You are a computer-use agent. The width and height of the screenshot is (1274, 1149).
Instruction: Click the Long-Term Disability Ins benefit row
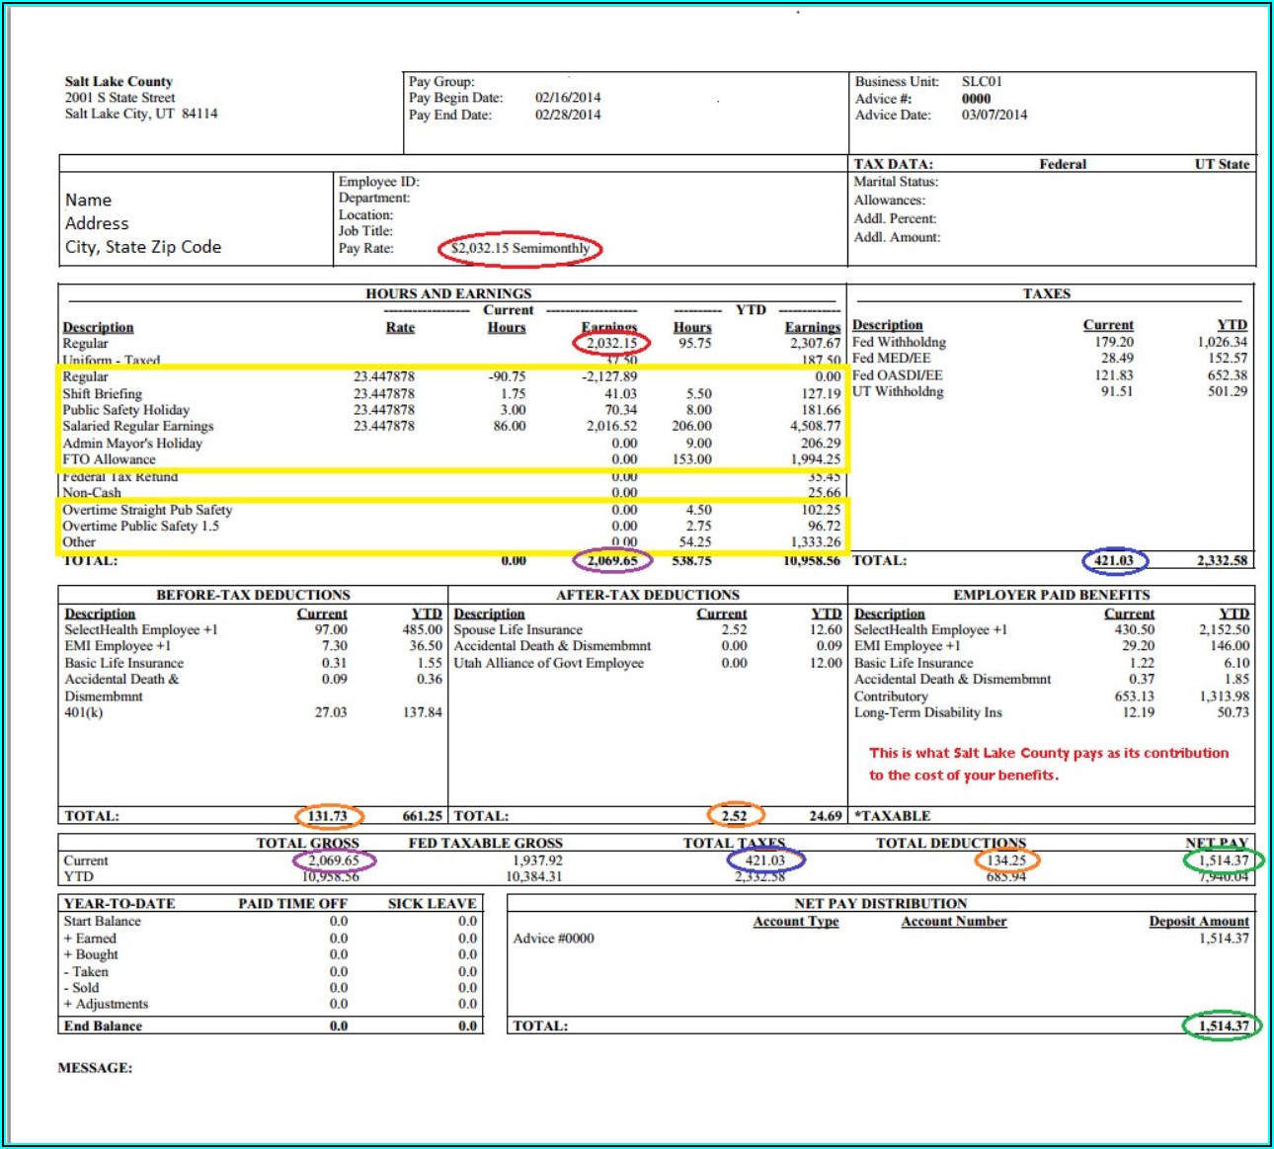pos(927,712)
